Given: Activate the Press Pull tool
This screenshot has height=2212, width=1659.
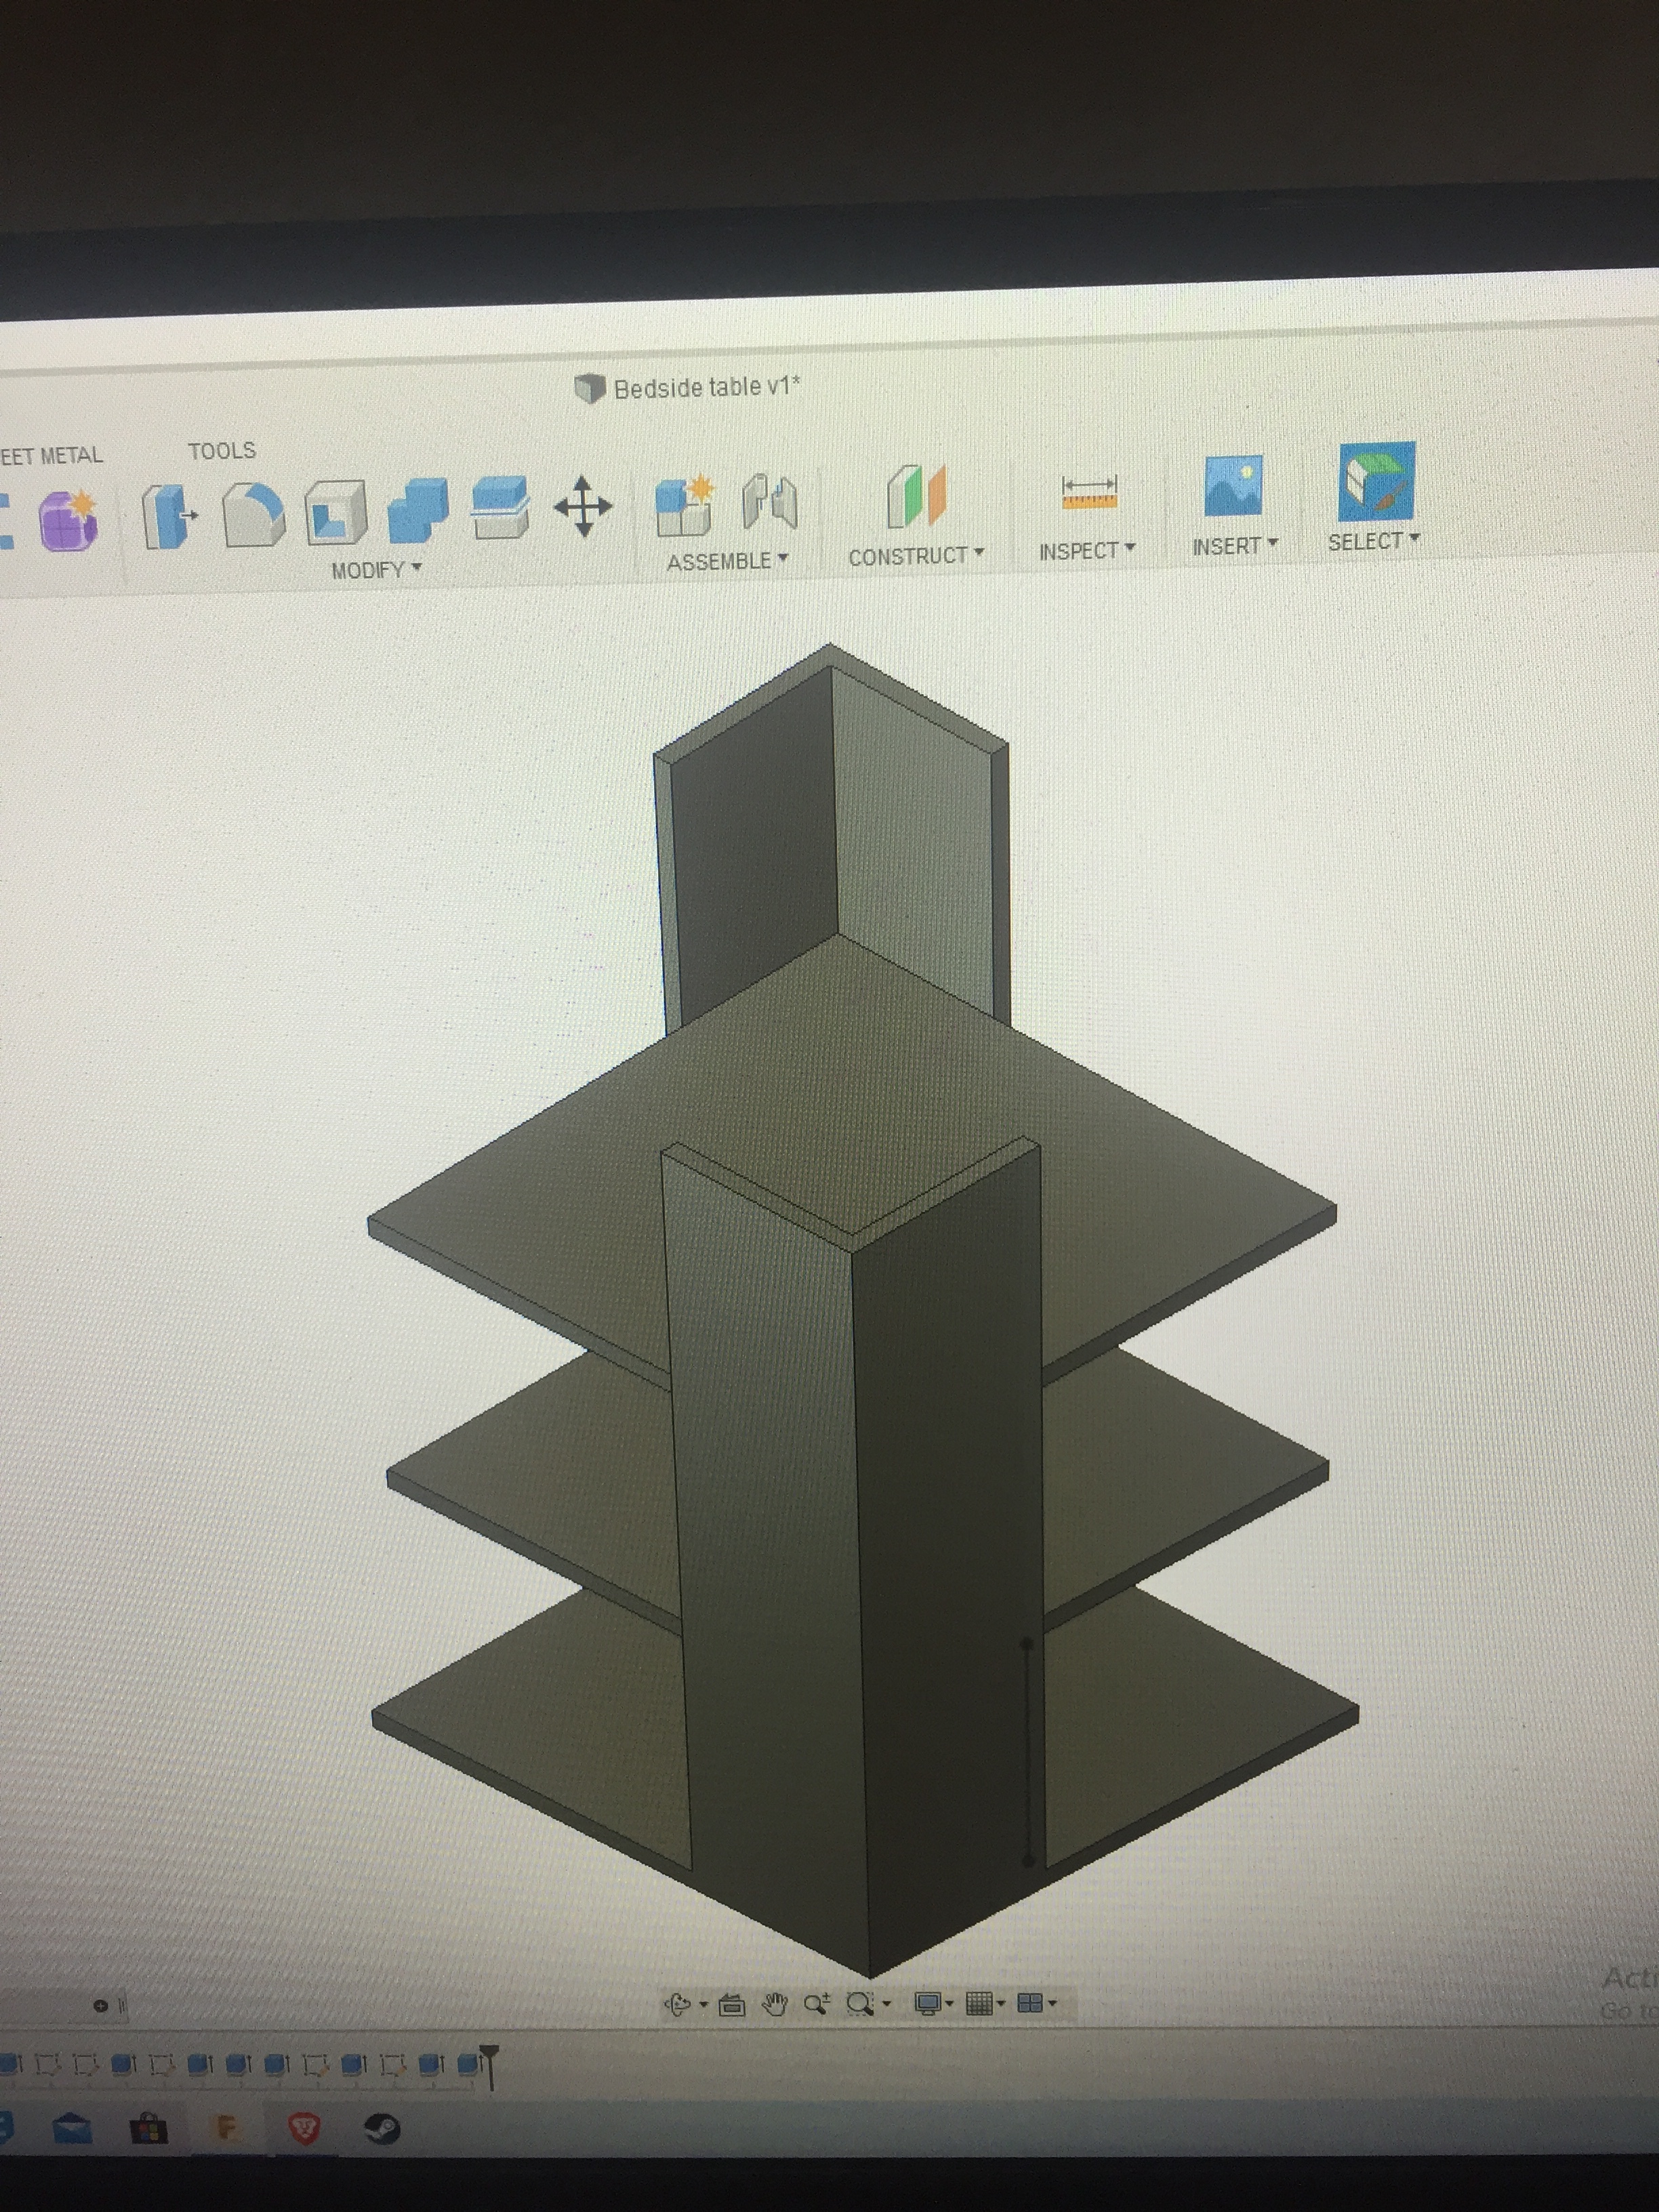Looking at the screenshot, I should point(169,515).
